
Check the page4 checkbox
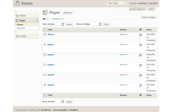pos(45,75)
